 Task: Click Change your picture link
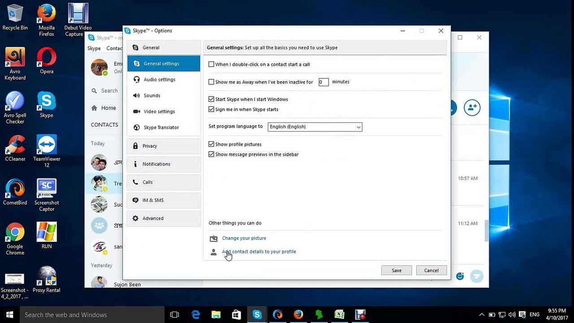tap(244, 238)
